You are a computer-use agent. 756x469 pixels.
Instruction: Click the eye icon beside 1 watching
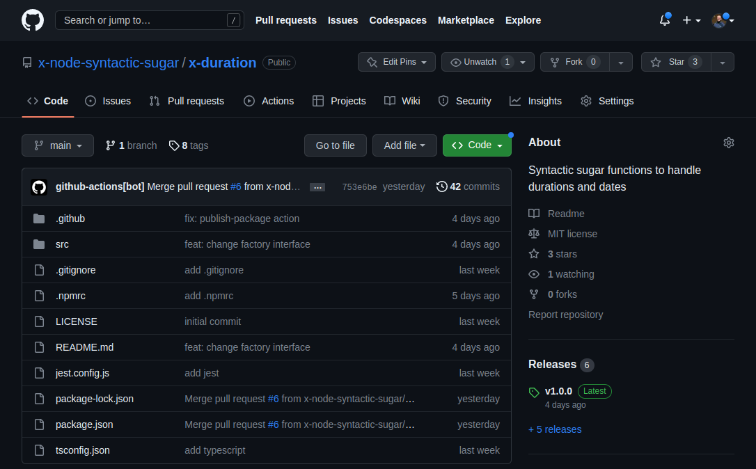534,274
